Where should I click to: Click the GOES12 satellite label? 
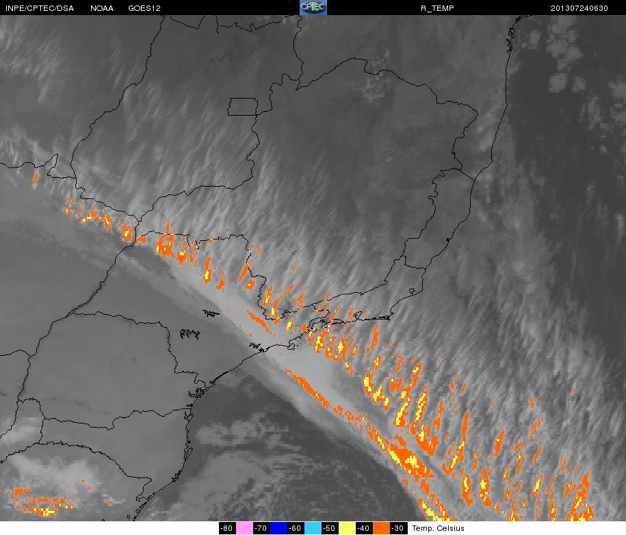click(144, 8)
